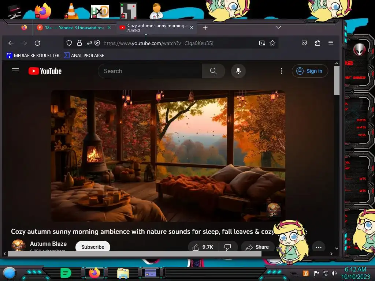Sign in to YouTube
Image resolution: width=375 pixels, height=281 pixels.
(x=310, y=71)
